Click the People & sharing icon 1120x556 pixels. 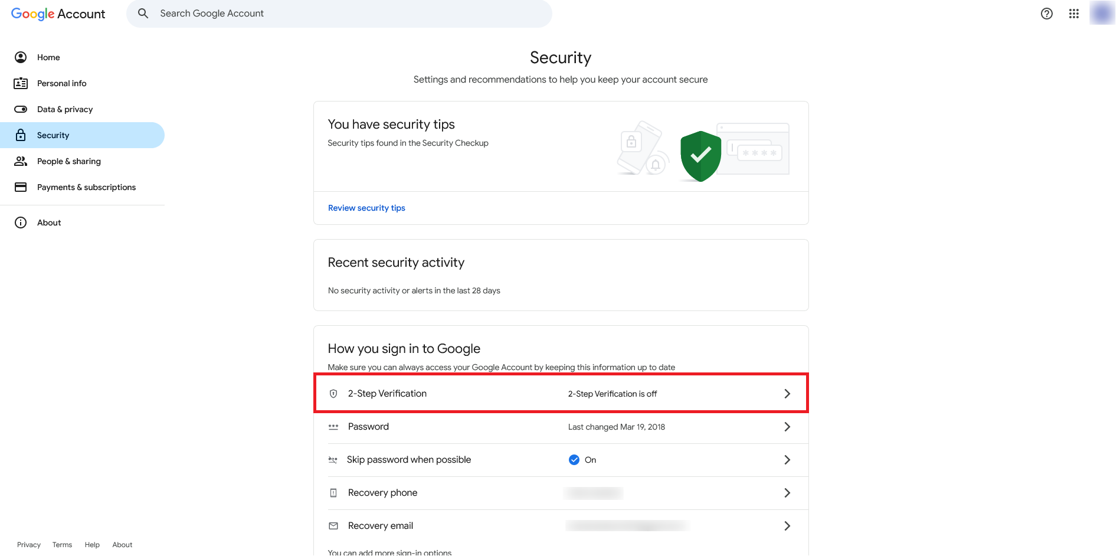click(21, 161)
